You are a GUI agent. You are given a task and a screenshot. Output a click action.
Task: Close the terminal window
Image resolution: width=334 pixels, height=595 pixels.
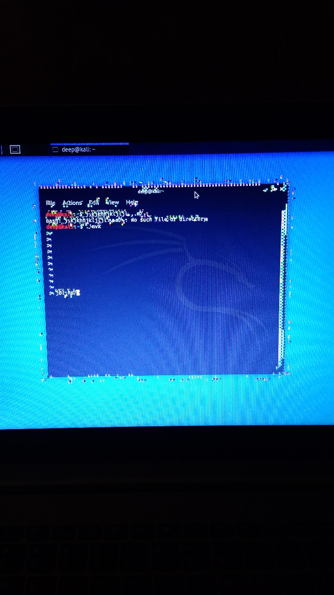pyautogui.click(x=283, y=189)
